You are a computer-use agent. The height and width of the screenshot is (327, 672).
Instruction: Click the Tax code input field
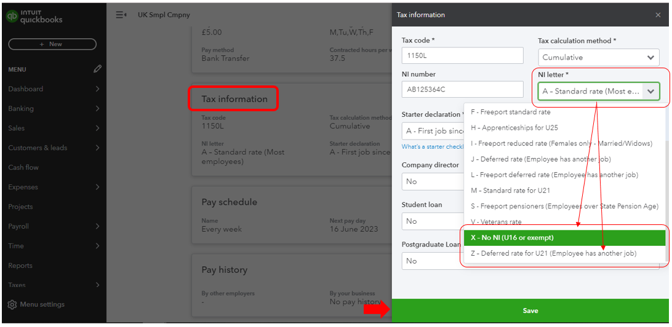[x=463, y=55]
